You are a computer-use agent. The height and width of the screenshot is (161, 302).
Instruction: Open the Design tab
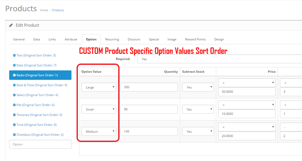[x=219, y=39]
